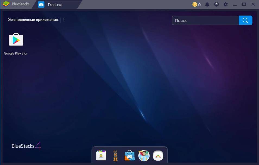
Task: Click the colorful arrow dock icon
Action: [158, 156]
